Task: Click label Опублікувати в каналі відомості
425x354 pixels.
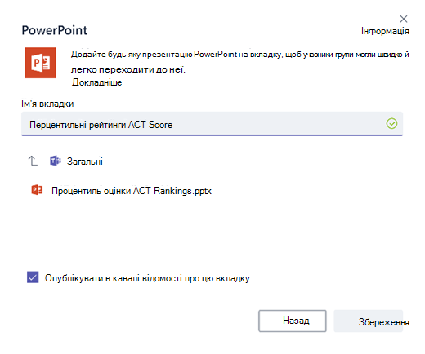Action: coord(147,278)
